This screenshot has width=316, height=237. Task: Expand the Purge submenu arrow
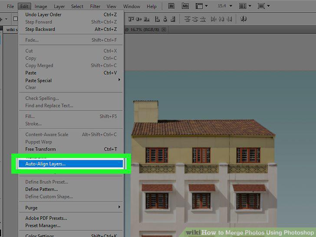119,207
